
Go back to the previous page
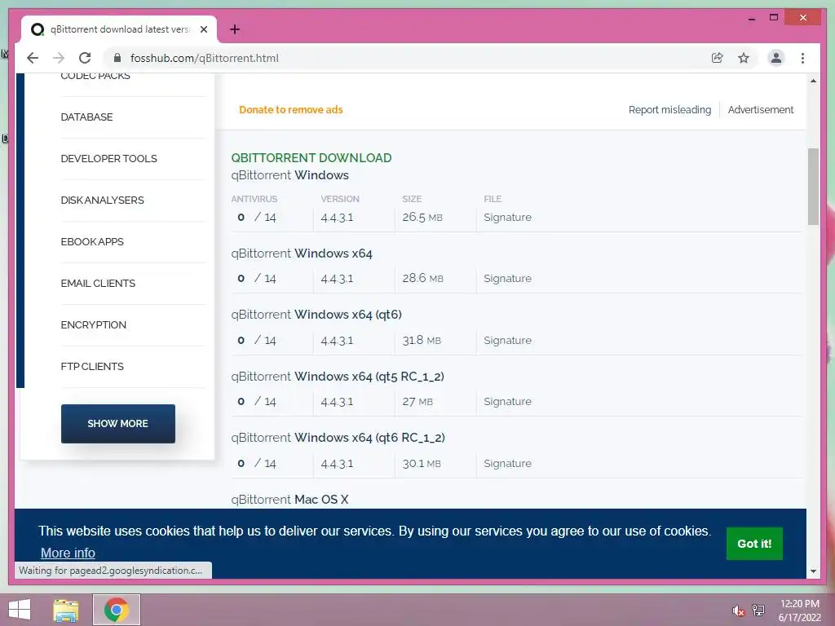pos(33,58)
